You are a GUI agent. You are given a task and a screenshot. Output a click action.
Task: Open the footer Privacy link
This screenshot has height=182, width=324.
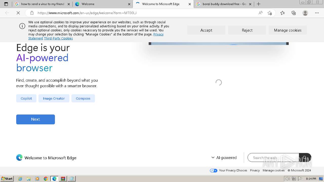coord(255,170)
